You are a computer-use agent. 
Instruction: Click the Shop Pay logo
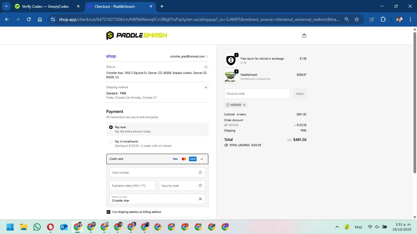click(x=111, y=56)
